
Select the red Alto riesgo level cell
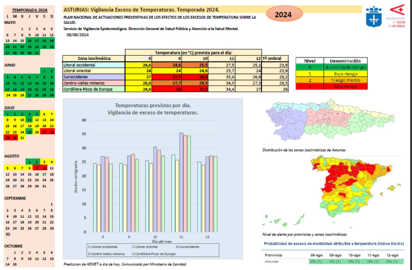(345, 87)
